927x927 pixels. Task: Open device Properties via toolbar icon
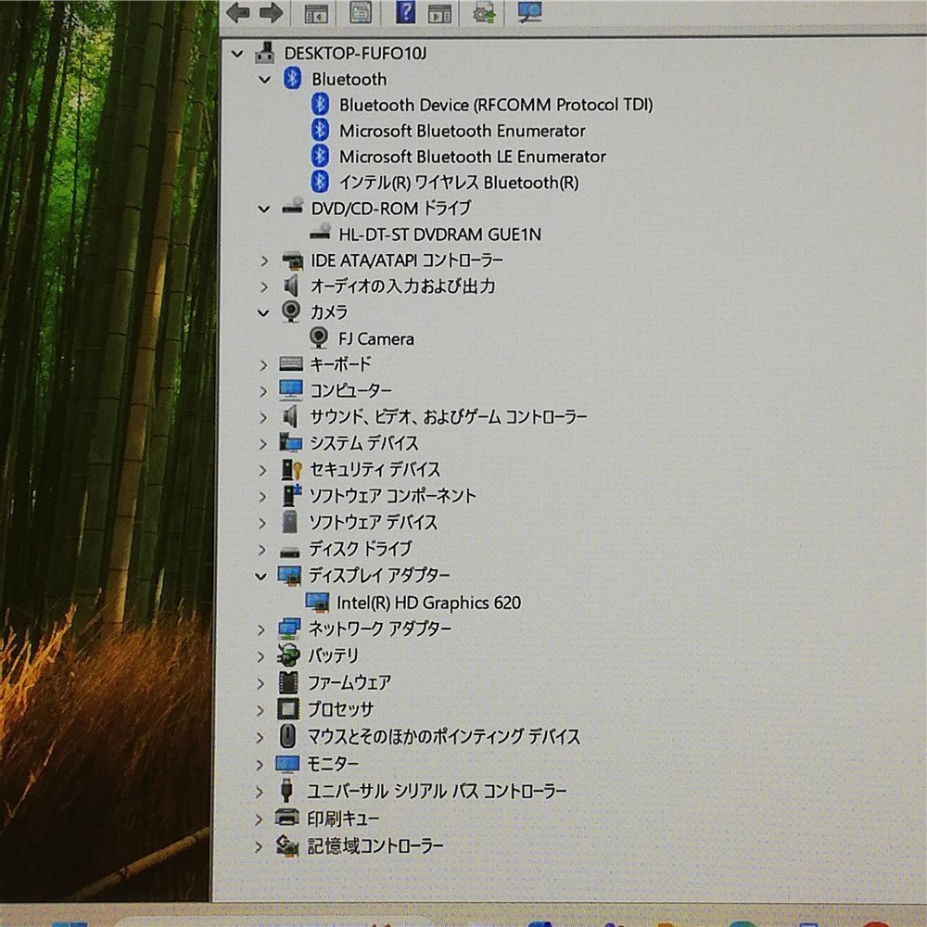click(361, 12)
